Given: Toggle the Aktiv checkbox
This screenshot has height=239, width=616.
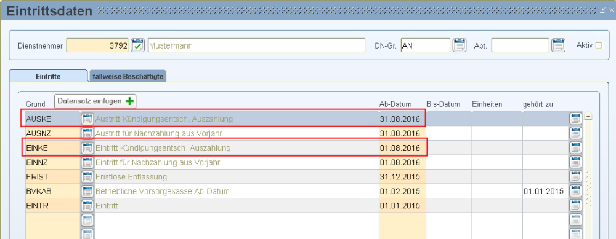Looking at the screenshot, I should (x=599, y=45).
